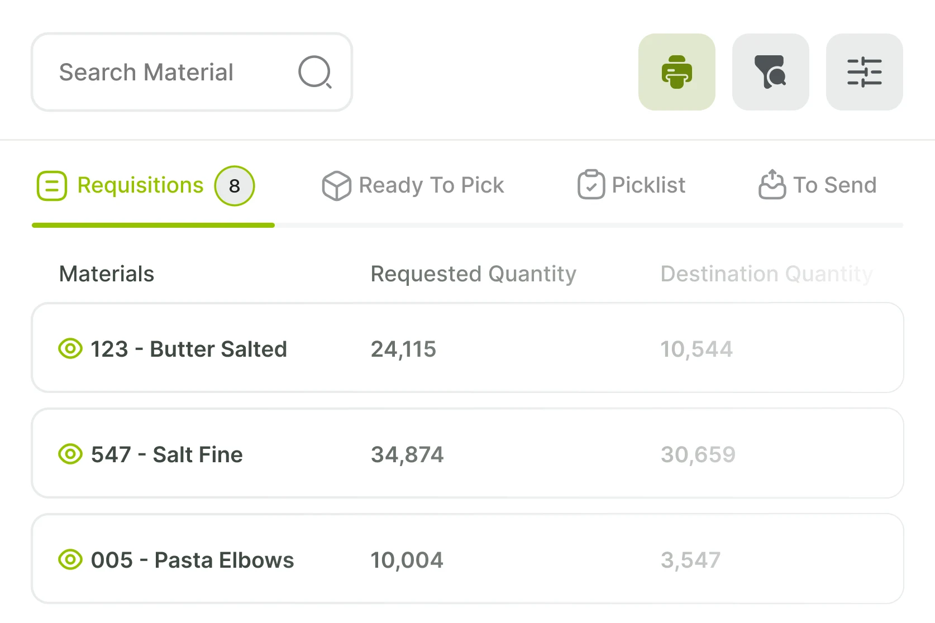Click the Requisitions count badge 8
Screen dimensions: 935x623
(x=235, y=186)
